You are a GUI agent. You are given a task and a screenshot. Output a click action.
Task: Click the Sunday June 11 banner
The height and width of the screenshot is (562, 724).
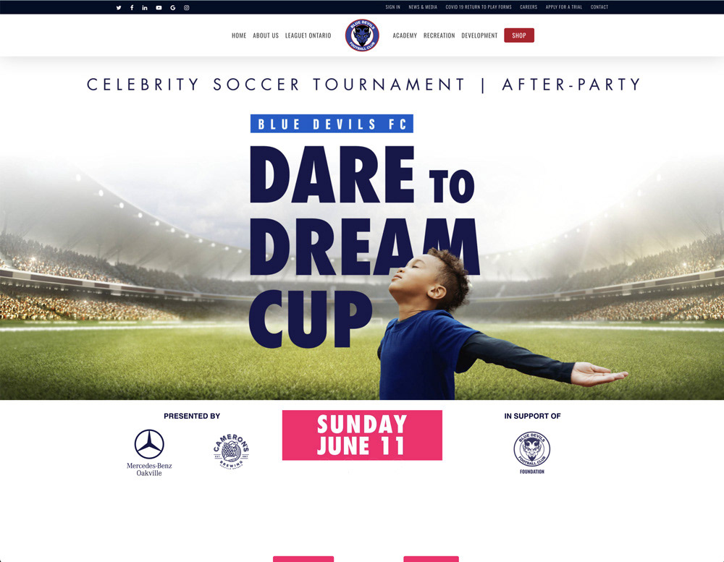tap(362, 435)
